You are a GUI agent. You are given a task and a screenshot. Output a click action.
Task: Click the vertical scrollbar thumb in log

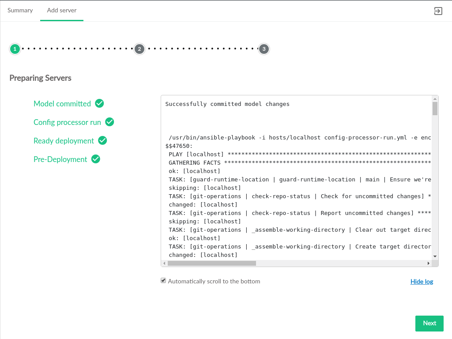pos(435,109)
